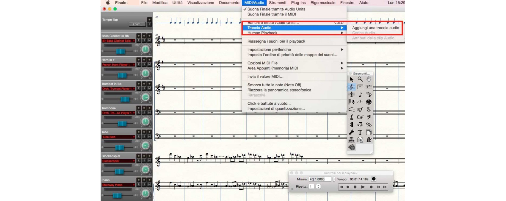Pick the Tuplet tool
The width and height of the screenshot is (506, 201).
pyautogui.click(x=360, y=102)
